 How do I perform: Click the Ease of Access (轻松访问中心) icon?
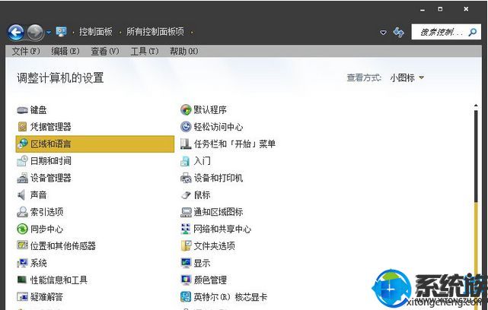(x=186, y=127)
